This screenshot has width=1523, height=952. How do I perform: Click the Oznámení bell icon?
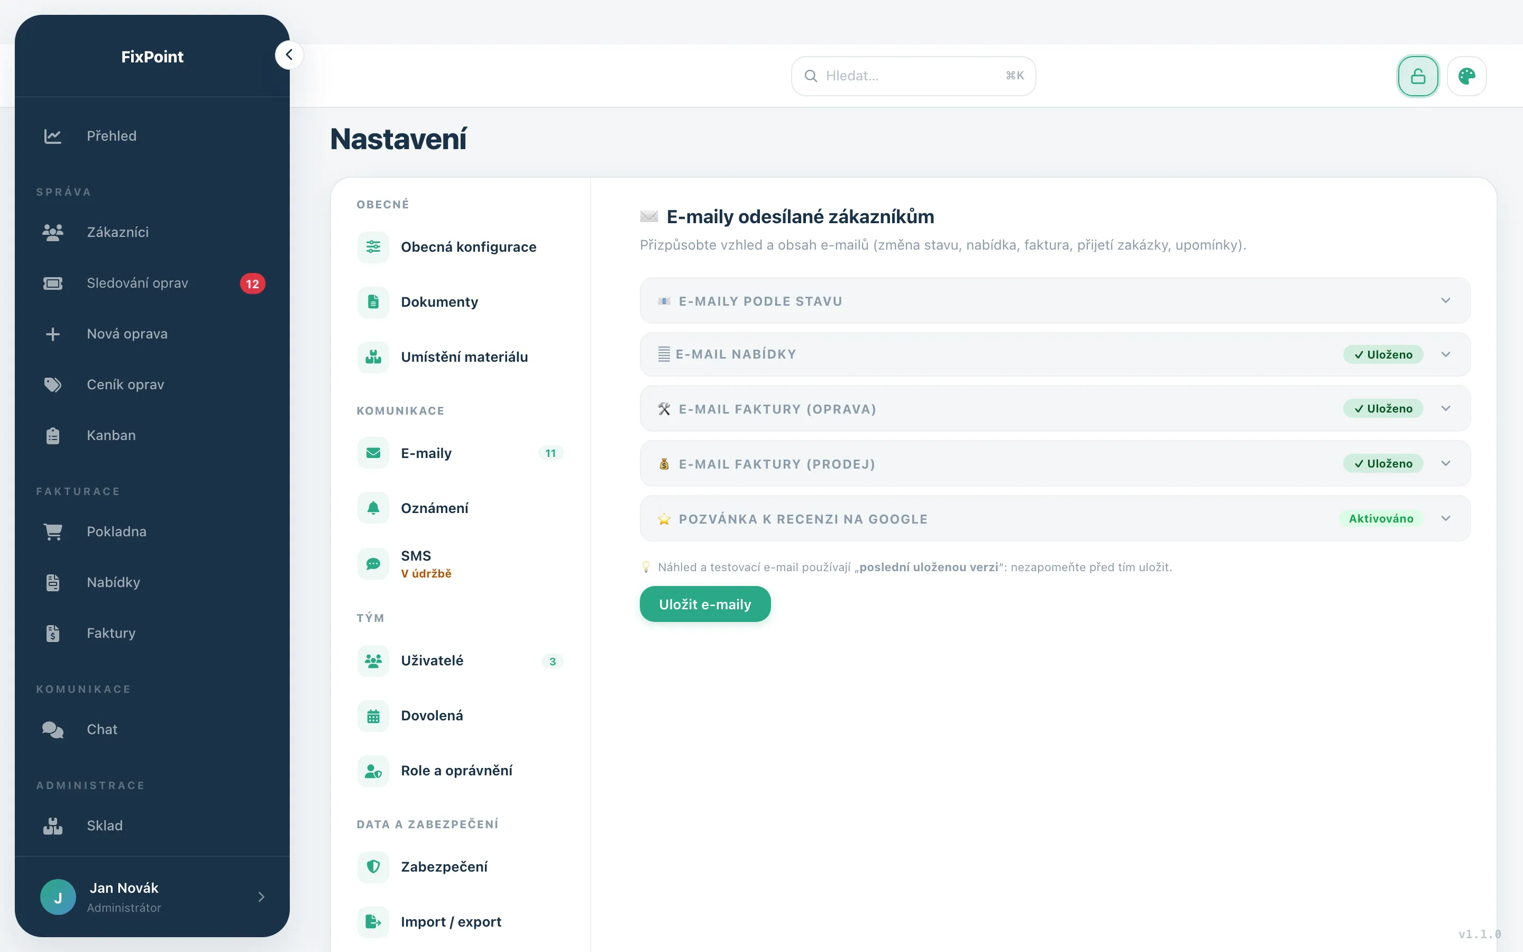[x=373, y=508]
